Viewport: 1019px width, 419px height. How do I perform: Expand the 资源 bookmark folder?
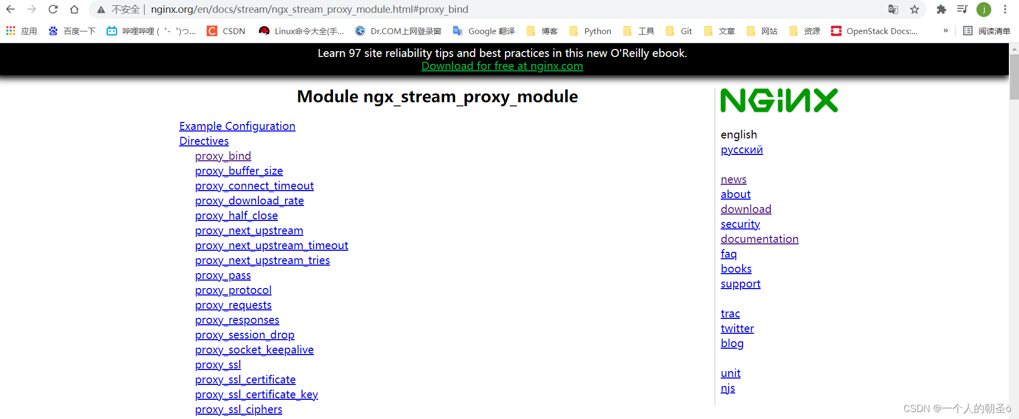[804, 31]
